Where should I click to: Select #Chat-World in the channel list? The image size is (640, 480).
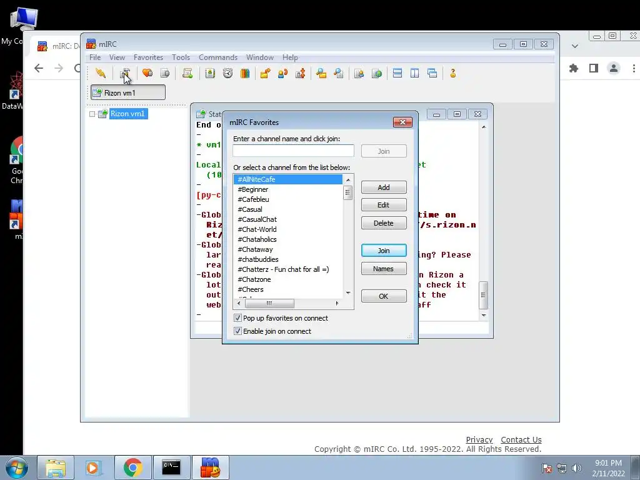tap(287, 229)
